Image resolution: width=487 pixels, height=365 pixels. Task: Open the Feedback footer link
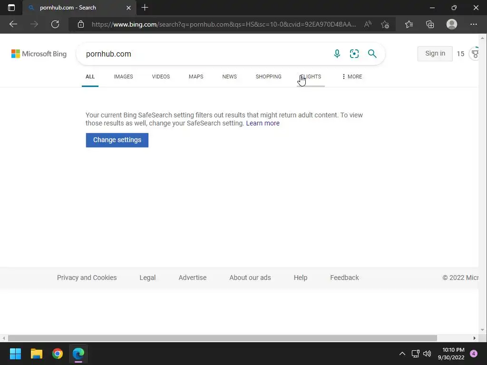344,278
